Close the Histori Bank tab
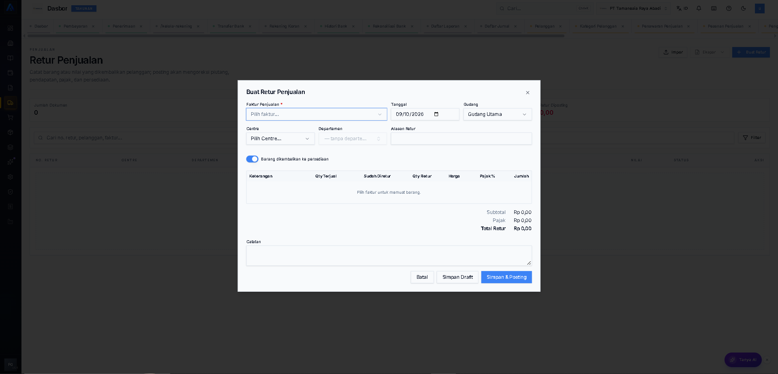Screen dimensions: 778x374 [x=353, y=26]
